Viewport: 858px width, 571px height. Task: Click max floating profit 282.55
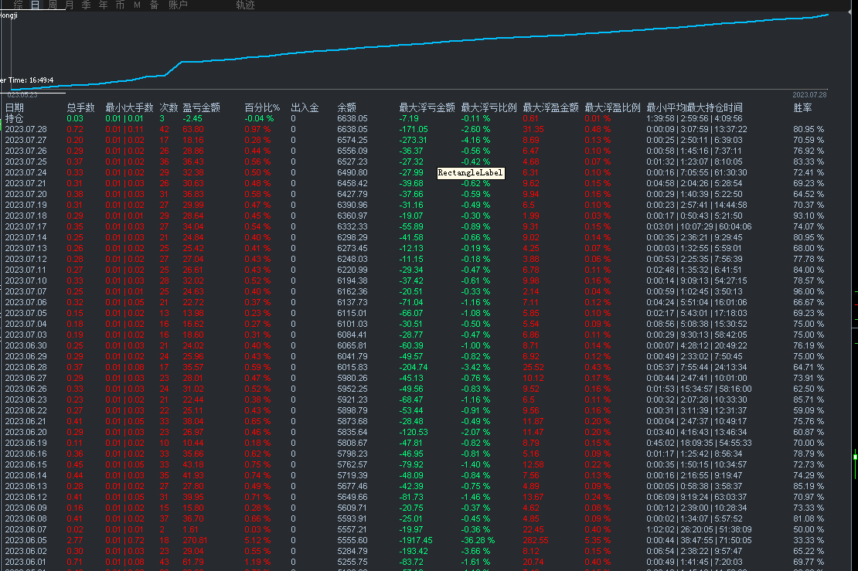click(536, 540)
